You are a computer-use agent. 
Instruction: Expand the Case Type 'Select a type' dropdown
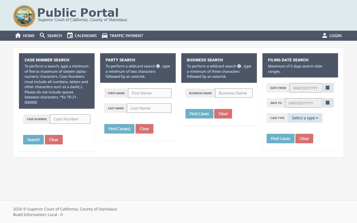pos(305,118)
